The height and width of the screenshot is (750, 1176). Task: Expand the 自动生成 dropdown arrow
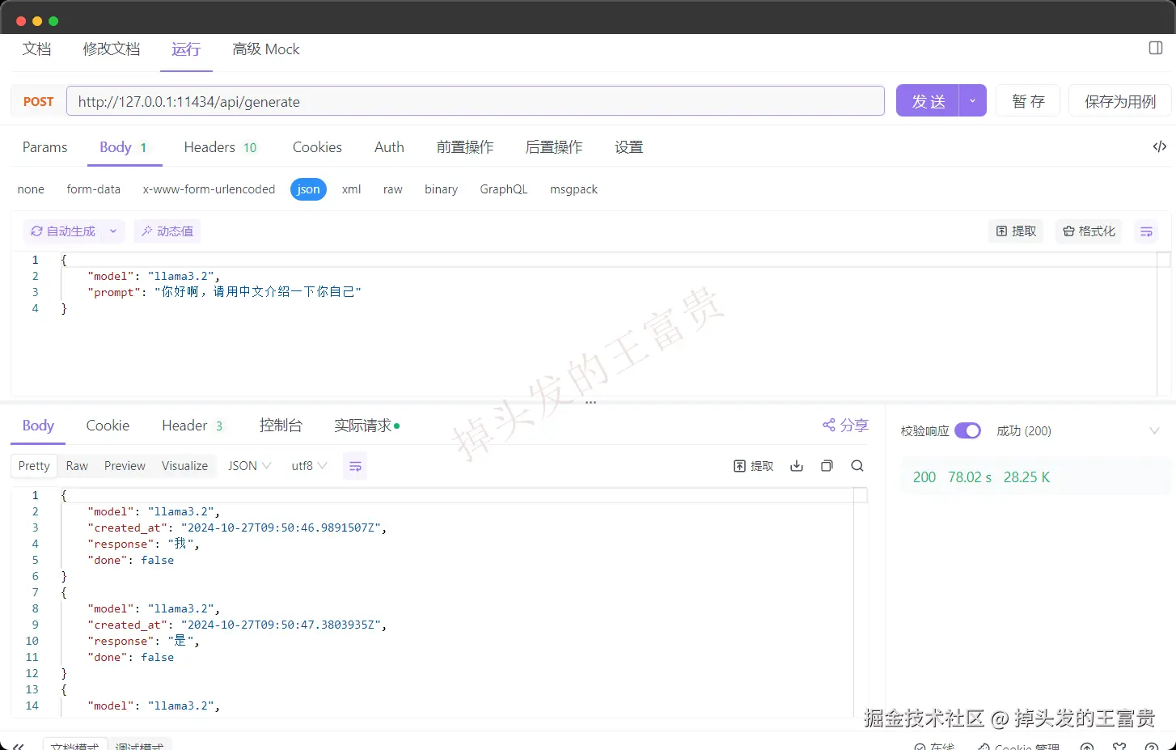point(113,231)
